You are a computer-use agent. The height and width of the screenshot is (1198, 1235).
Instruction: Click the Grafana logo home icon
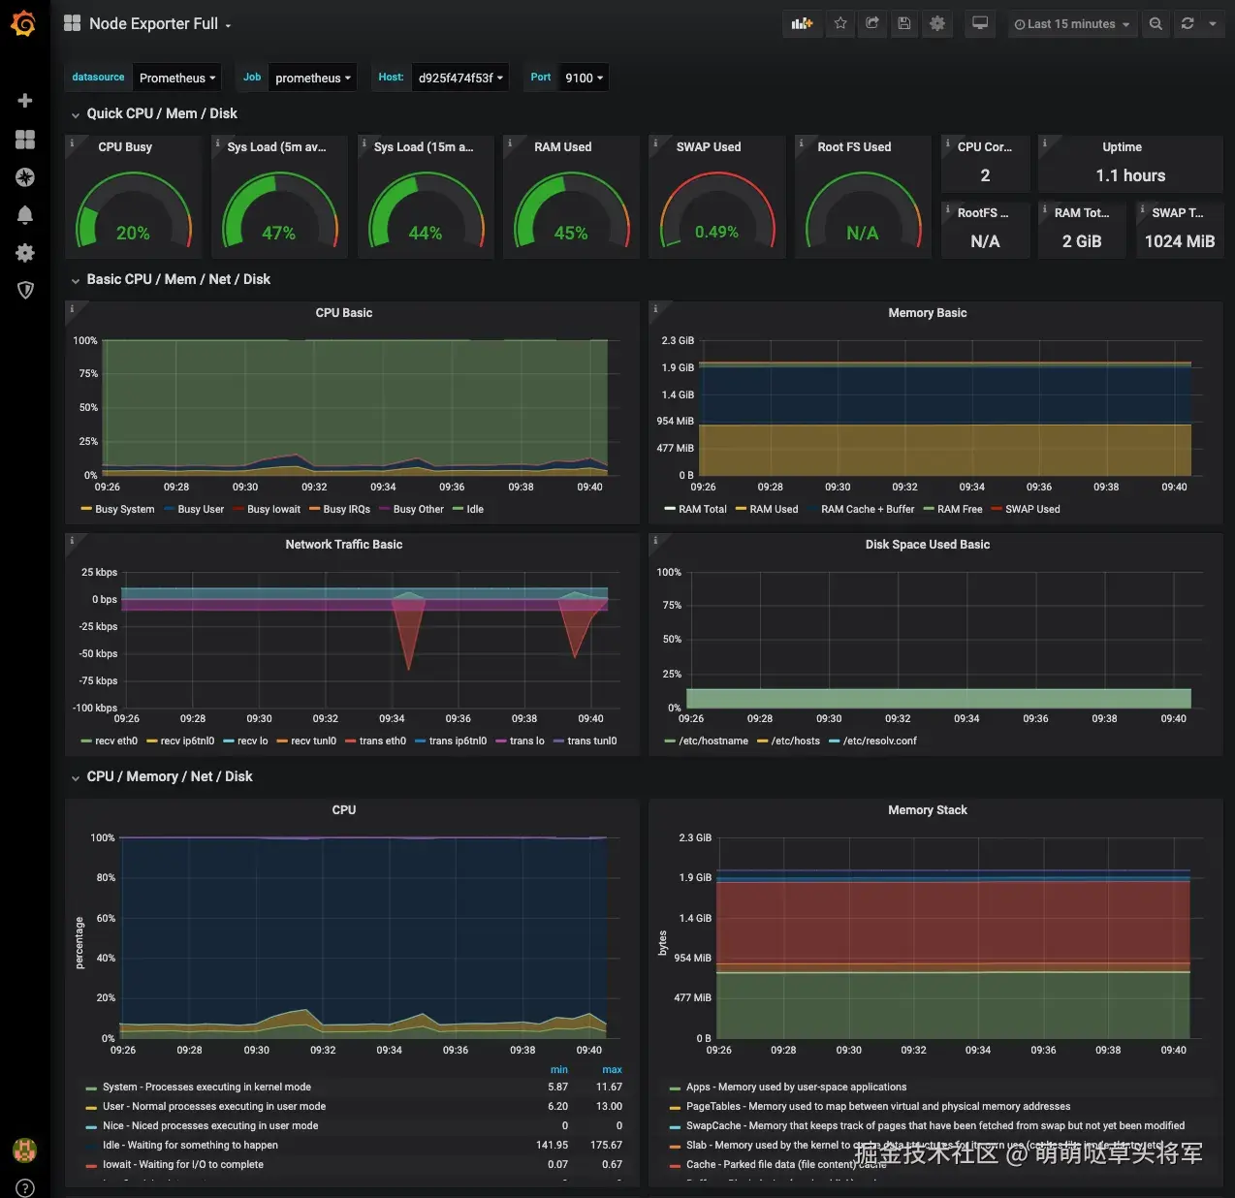pyautogui.click(x=23, y=23)
